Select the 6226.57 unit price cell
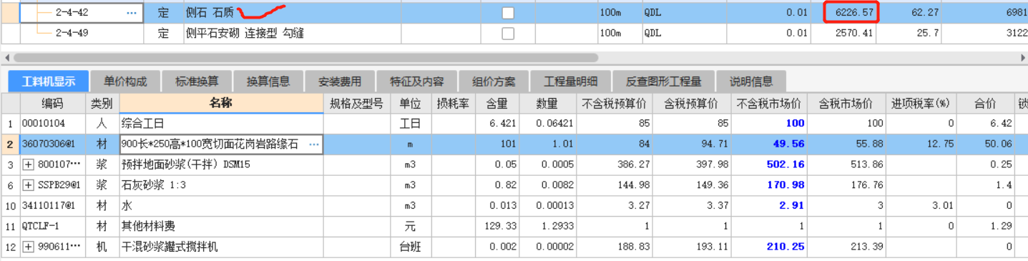Image resolution: width=1028 pixels, height=261 pixels. click(851, 13)
